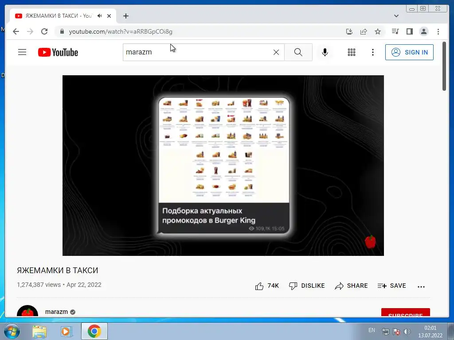Open the marazm channel name link
The height and width of the screenshot is (340, 454).
[x=56, y=312]
